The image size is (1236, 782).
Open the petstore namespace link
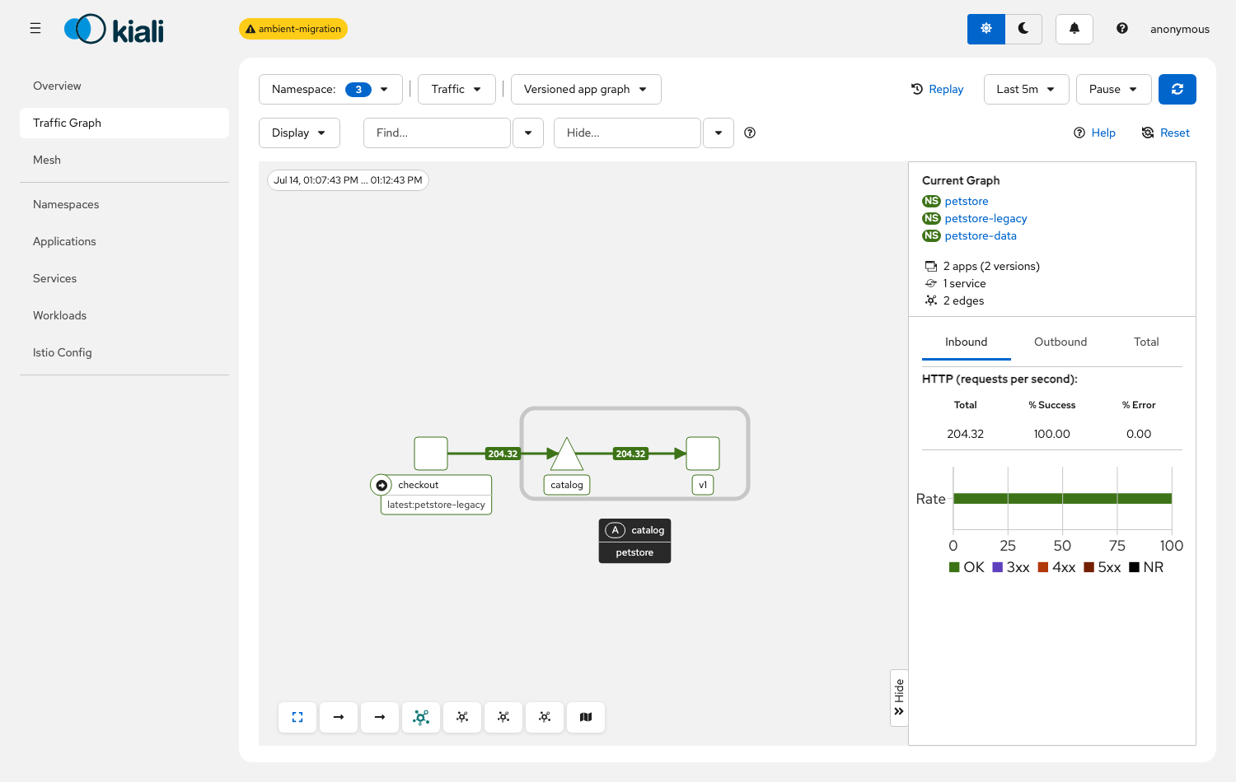point(967,201)
